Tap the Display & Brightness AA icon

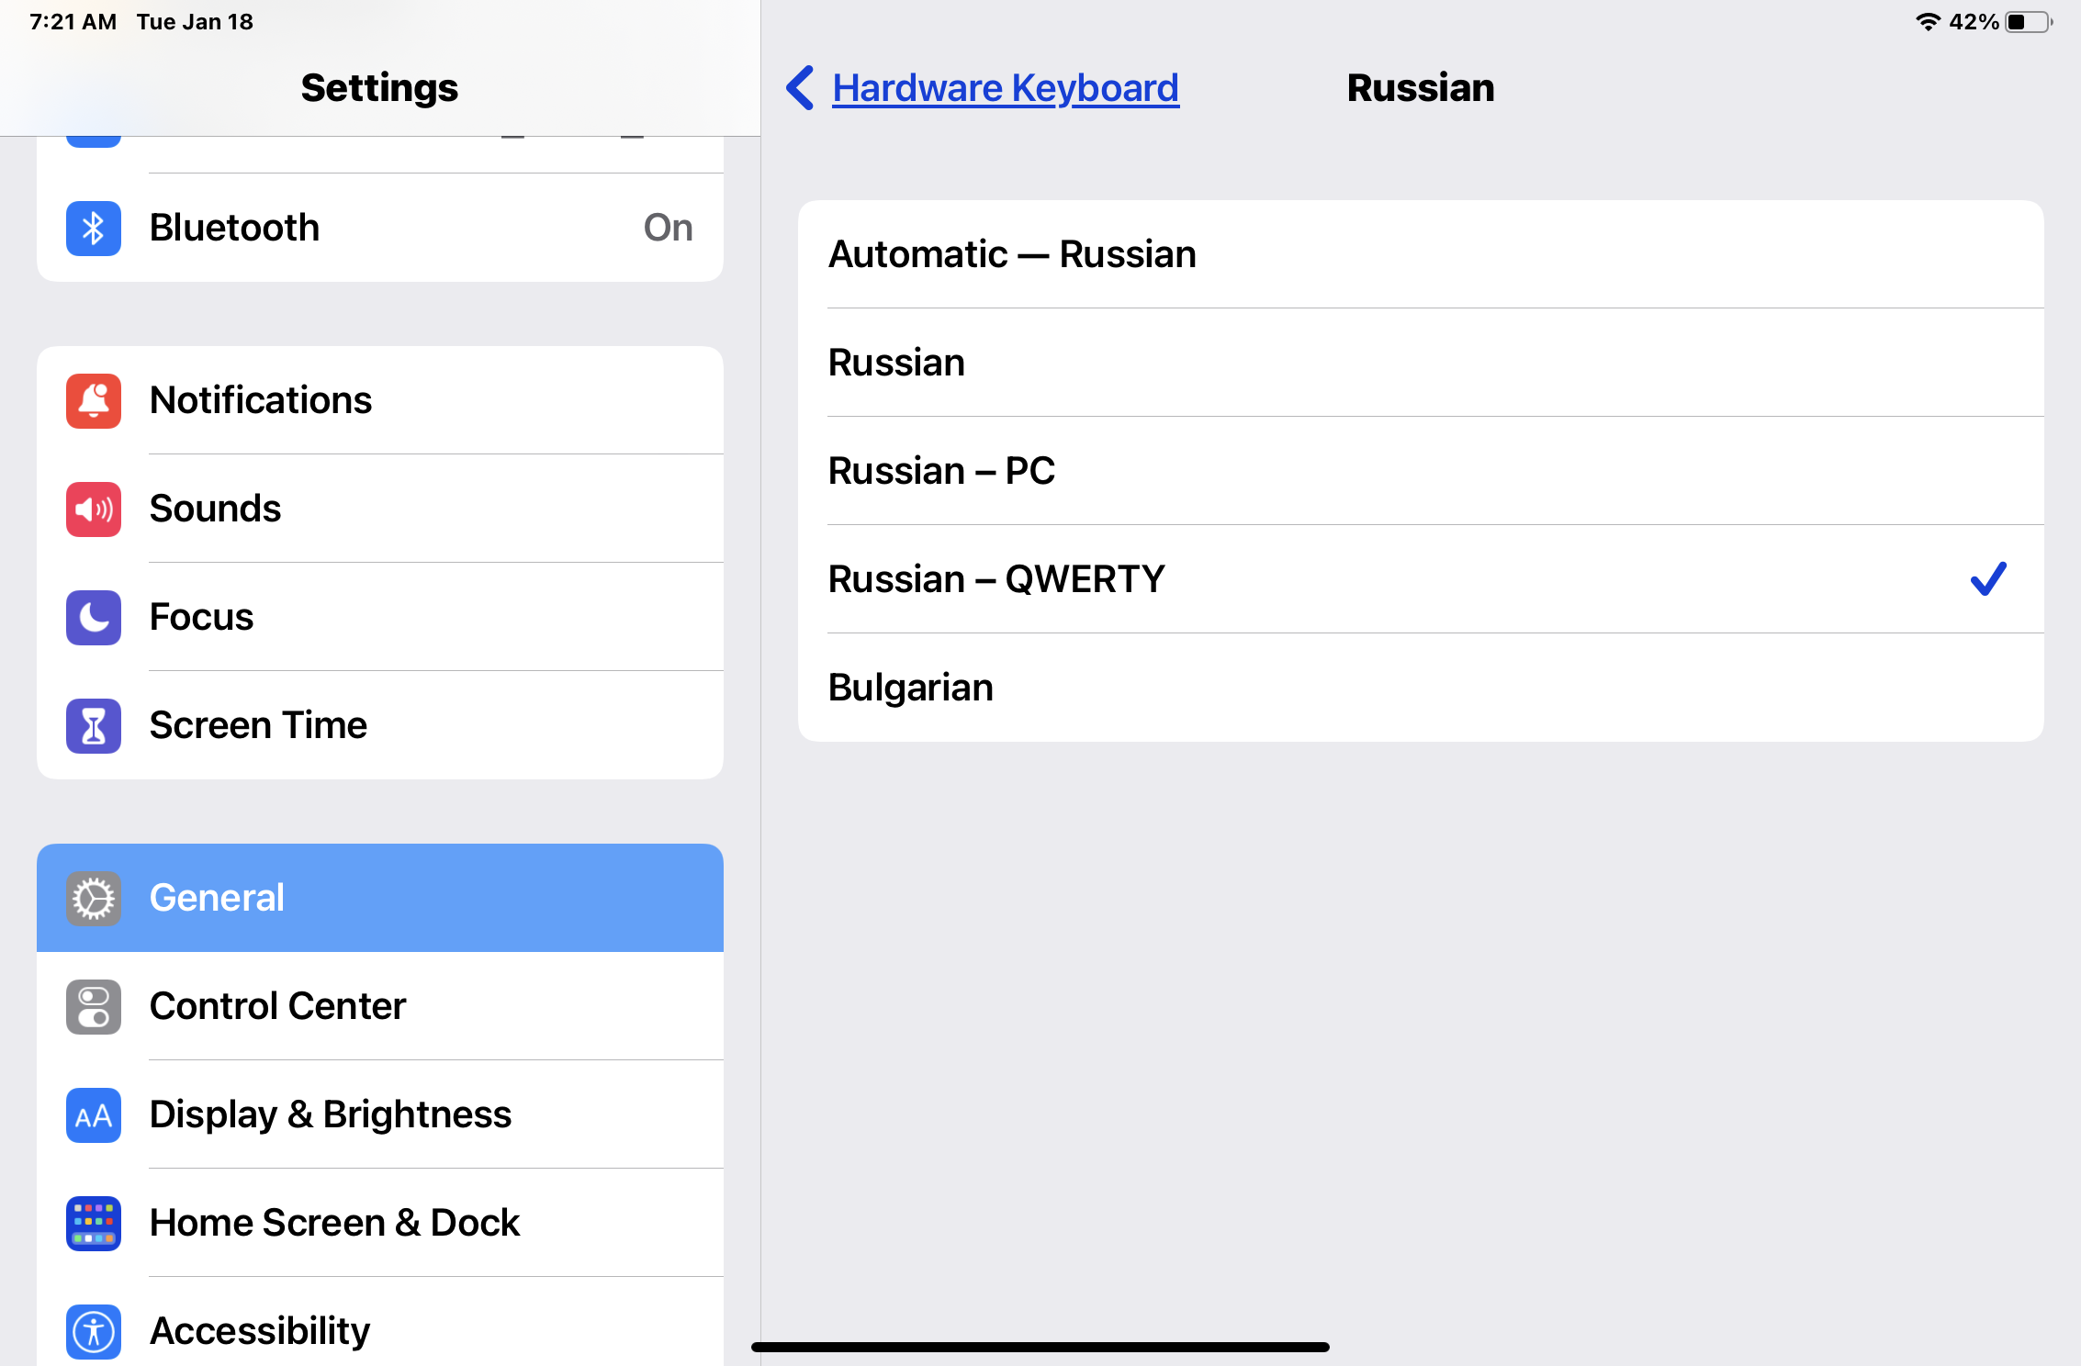point(94,1114)
